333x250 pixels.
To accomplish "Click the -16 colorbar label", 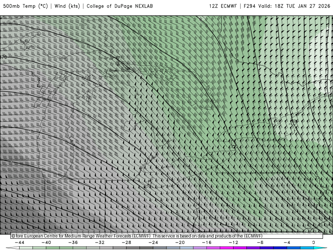I will [207, 242].
